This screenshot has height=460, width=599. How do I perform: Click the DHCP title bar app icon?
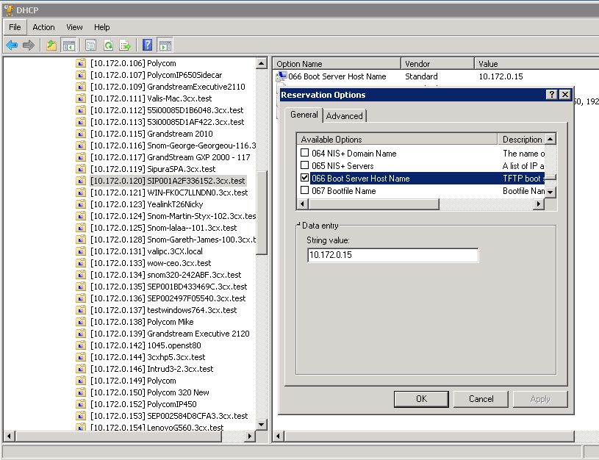point(8,10)
